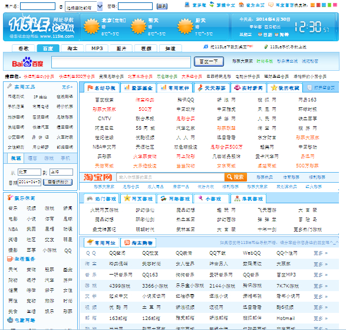Open the Hotmail link
Viewport: 346px width, 330px height.
tap(285, 318)
